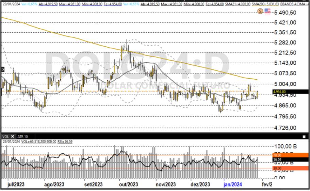Viewport: 310px width, 191px height.
Task: Switch to the ATR 10 tab
Action: coord(22,136)
